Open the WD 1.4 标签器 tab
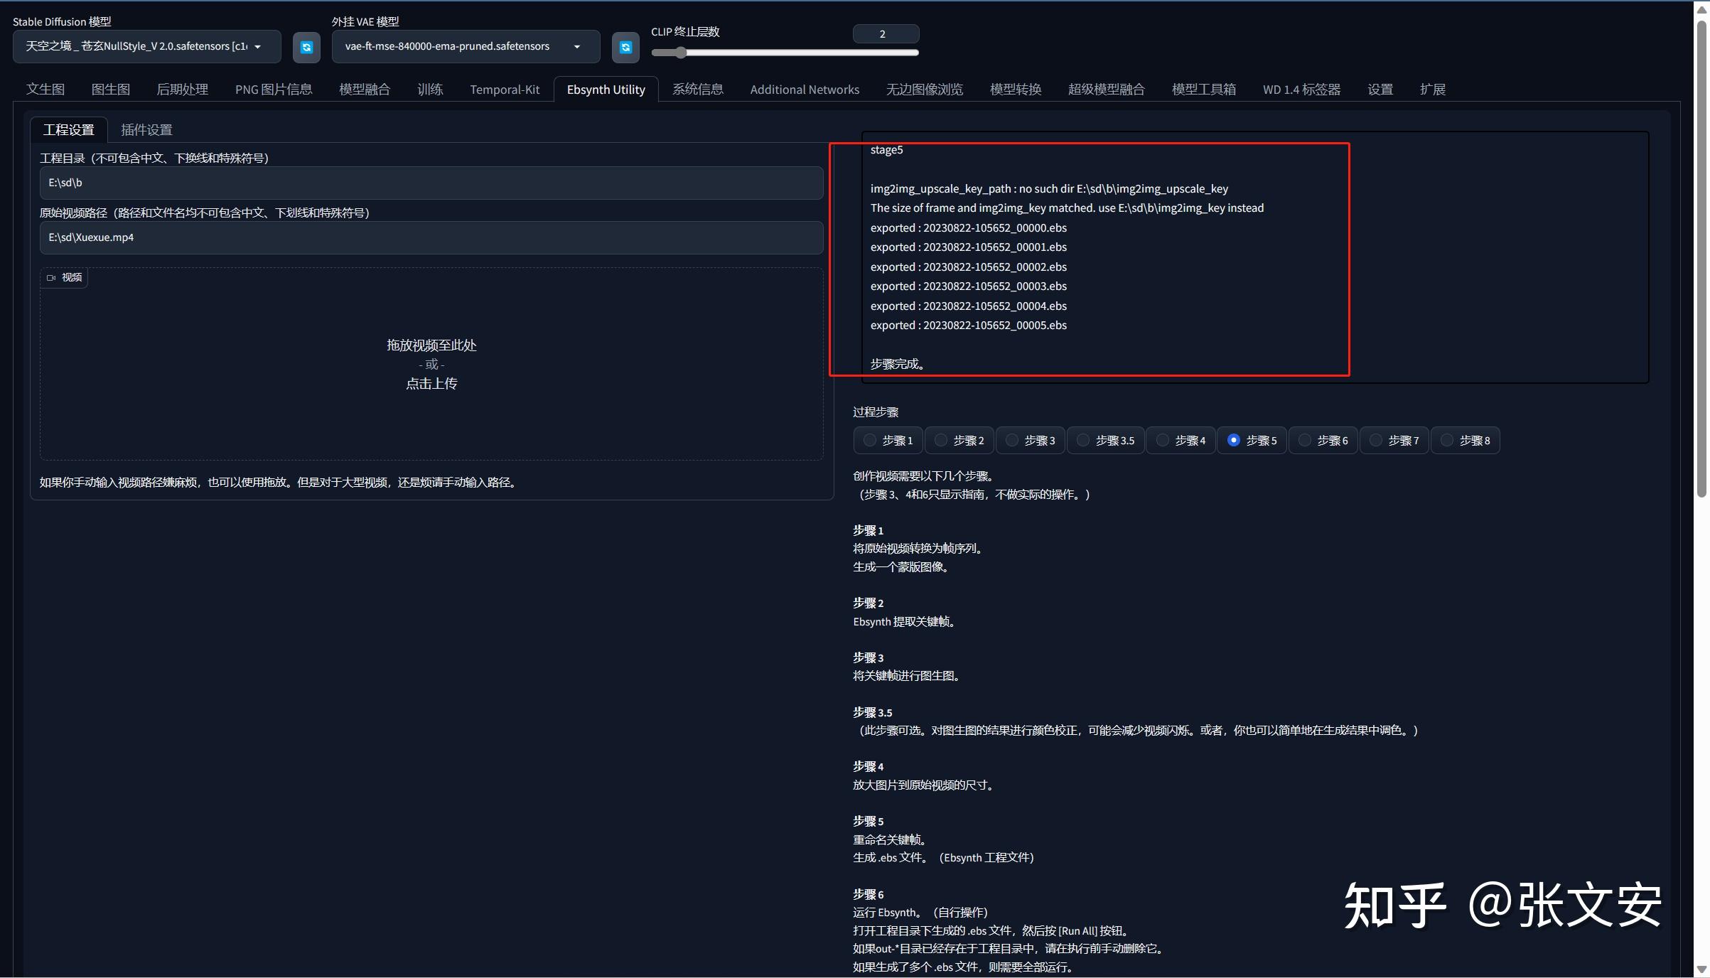 [1301, 89]
